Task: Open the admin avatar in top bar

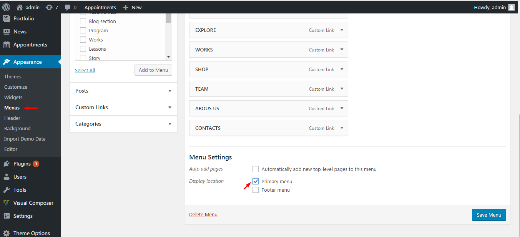Action: tap(511, 7)
